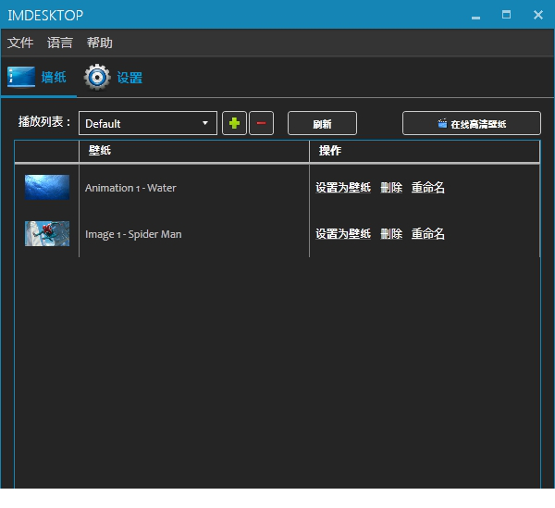Rename Image 1 - Spider Man entry
This screenshot has width=555, height=508.
click(x=427, y=234)
